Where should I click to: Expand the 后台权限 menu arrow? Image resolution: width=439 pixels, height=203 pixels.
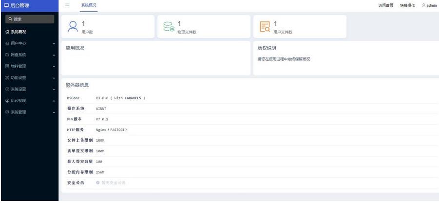pyautogui.click(x=54, y=101)
